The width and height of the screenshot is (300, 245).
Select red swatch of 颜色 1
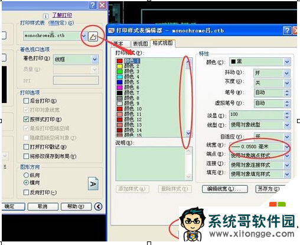120,61
